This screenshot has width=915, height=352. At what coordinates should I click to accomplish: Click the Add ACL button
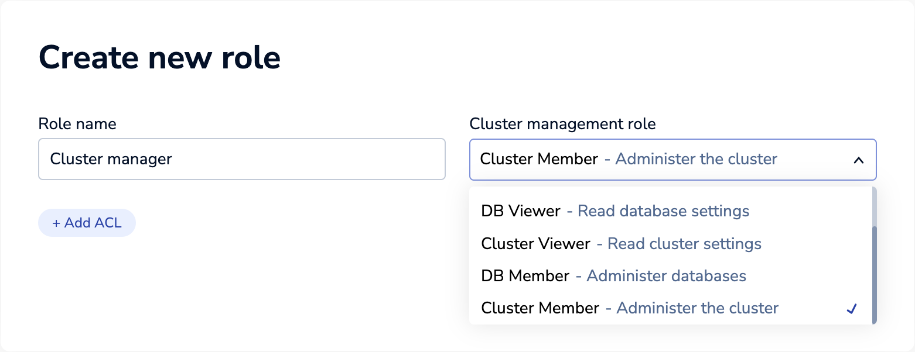tap(87, 222)
